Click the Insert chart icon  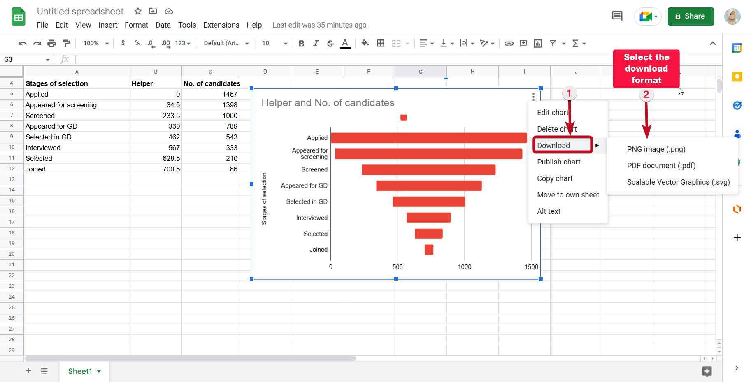(x=538, y=43)
